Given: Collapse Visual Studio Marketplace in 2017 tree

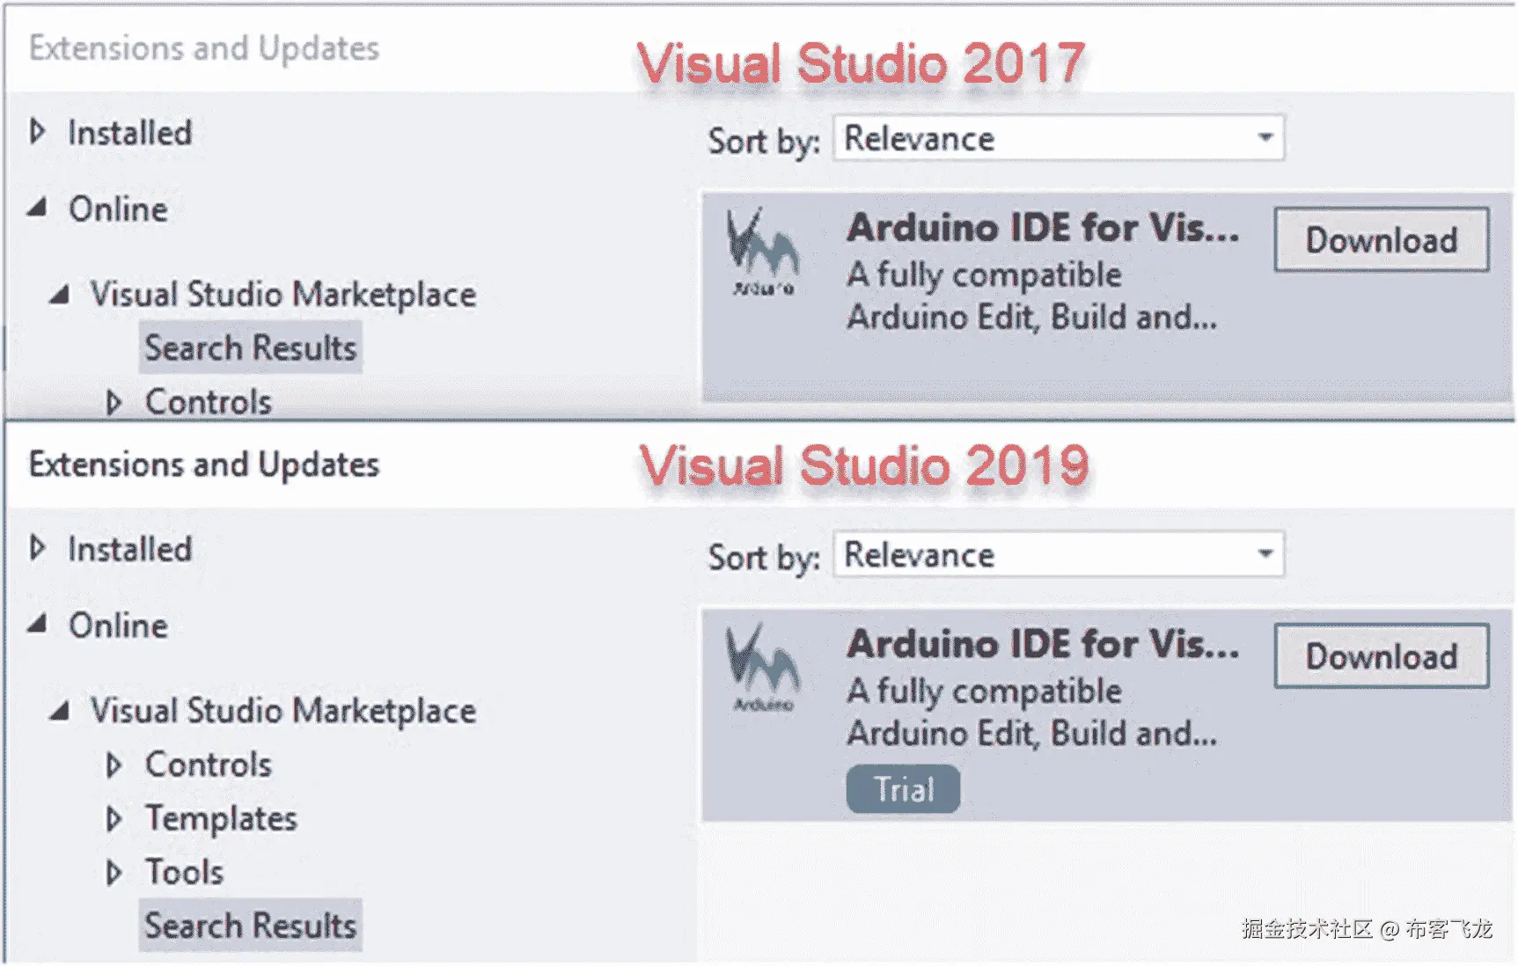Looking at the screenshot, I should tap(60, 294).
